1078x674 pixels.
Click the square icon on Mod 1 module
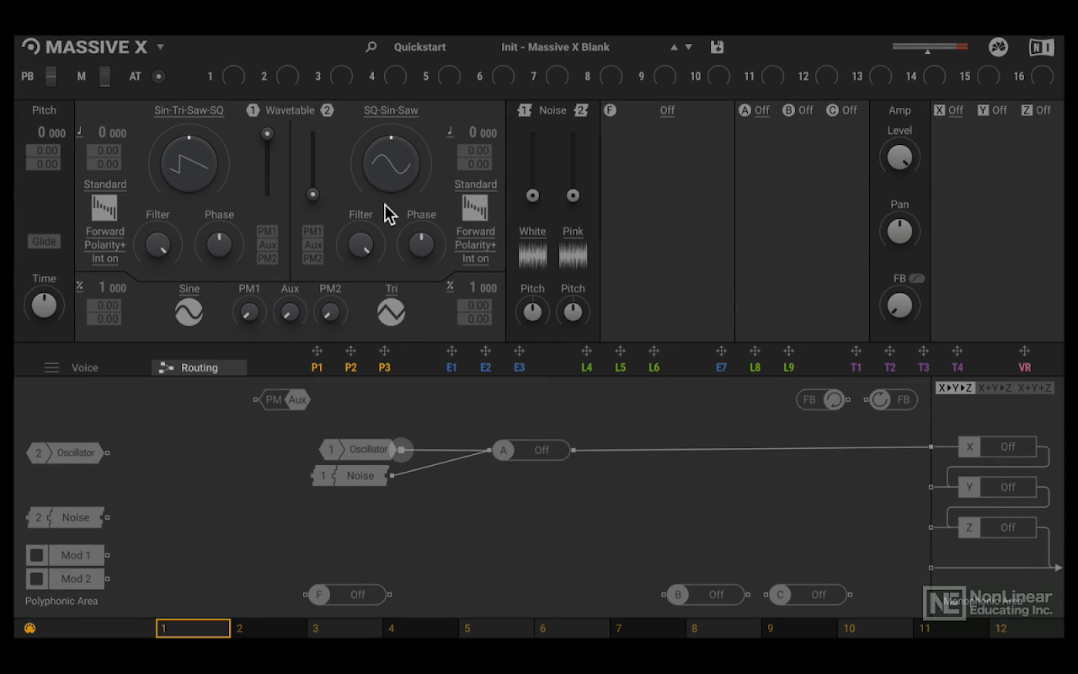(x=36, y=555)
